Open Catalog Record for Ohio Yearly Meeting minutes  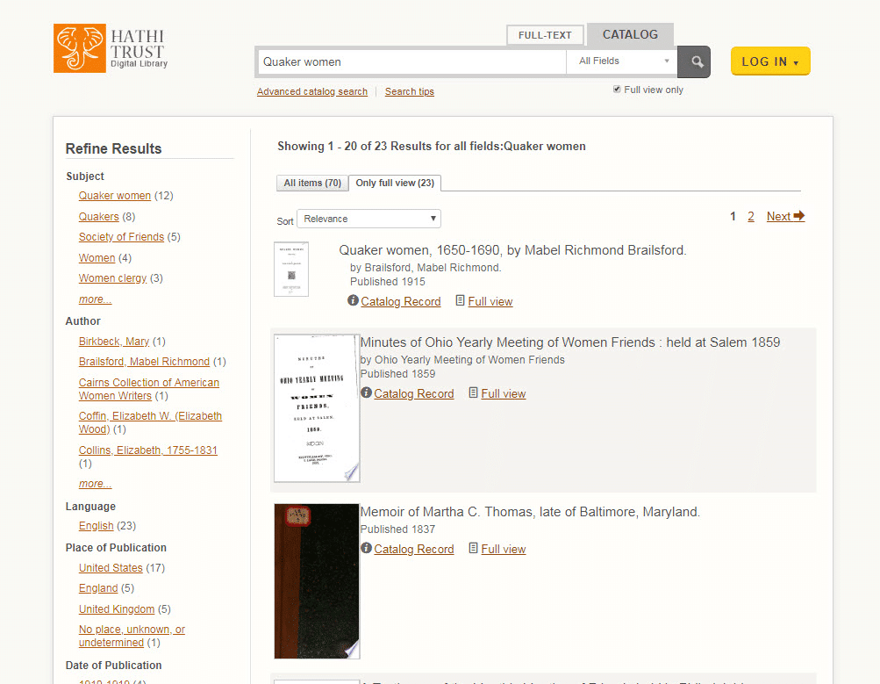(414, 393)
